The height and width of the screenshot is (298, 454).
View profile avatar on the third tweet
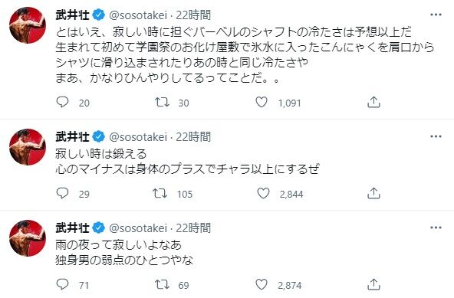click(28, 238)
